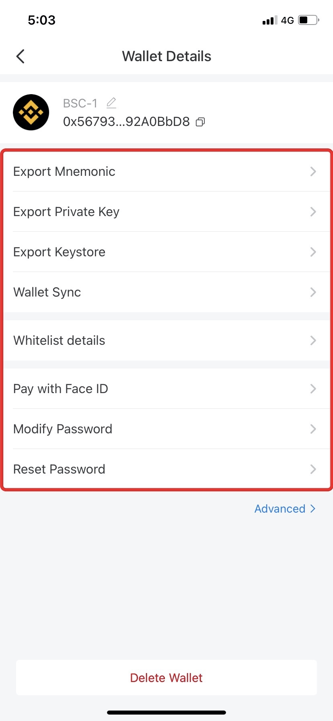Open the Advanced link
The height and width of the screenshot is (721, 333).
point(285,509)
